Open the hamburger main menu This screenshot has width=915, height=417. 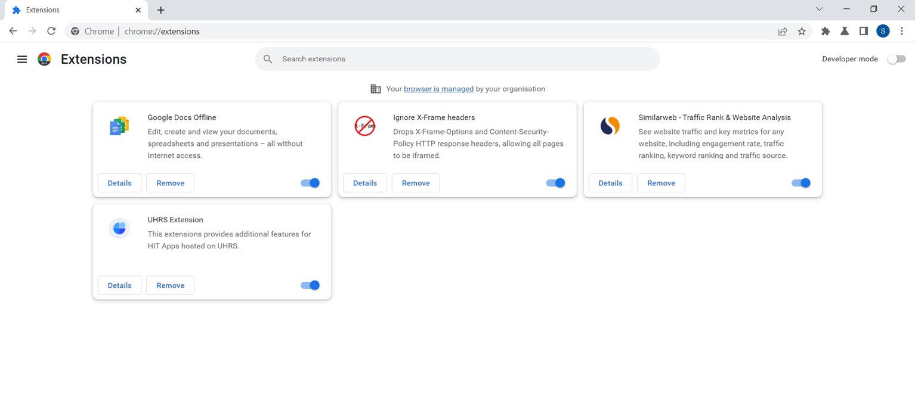pyautogui.click(x=22, y=59)
